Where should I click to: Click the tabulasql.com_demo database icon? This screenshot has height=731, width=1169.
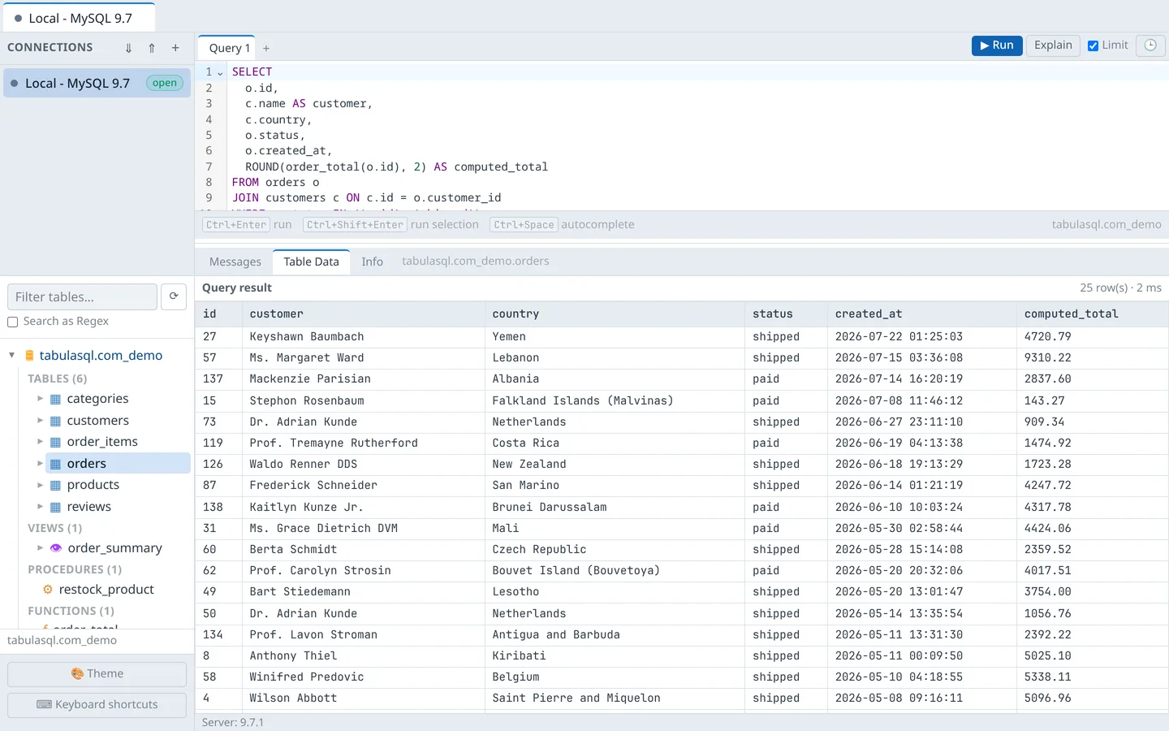coord(30,356)
